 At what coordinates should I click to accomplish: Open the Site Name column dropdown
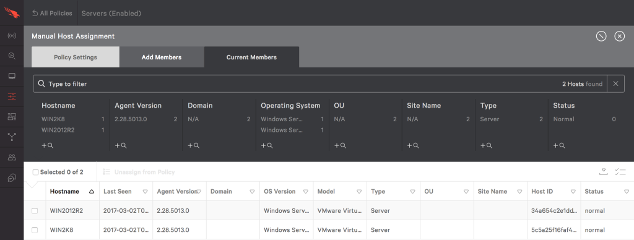(x=519, y=192)
